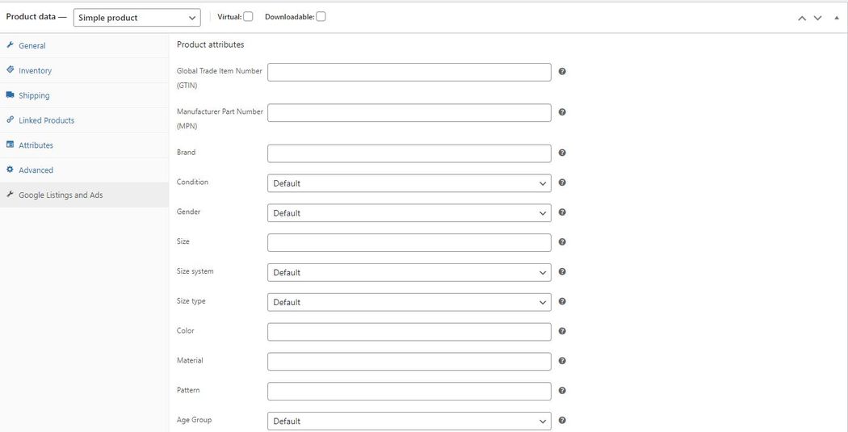Open the Advanced tab
The image size is (848, 432).
36,170
